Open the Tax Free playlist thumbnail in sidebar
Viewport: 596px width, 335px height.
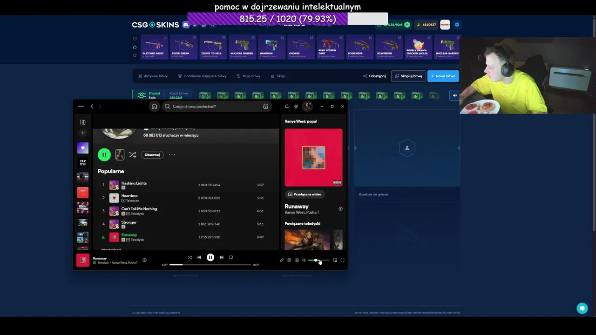pyautogui.click(x=83, y=163)
